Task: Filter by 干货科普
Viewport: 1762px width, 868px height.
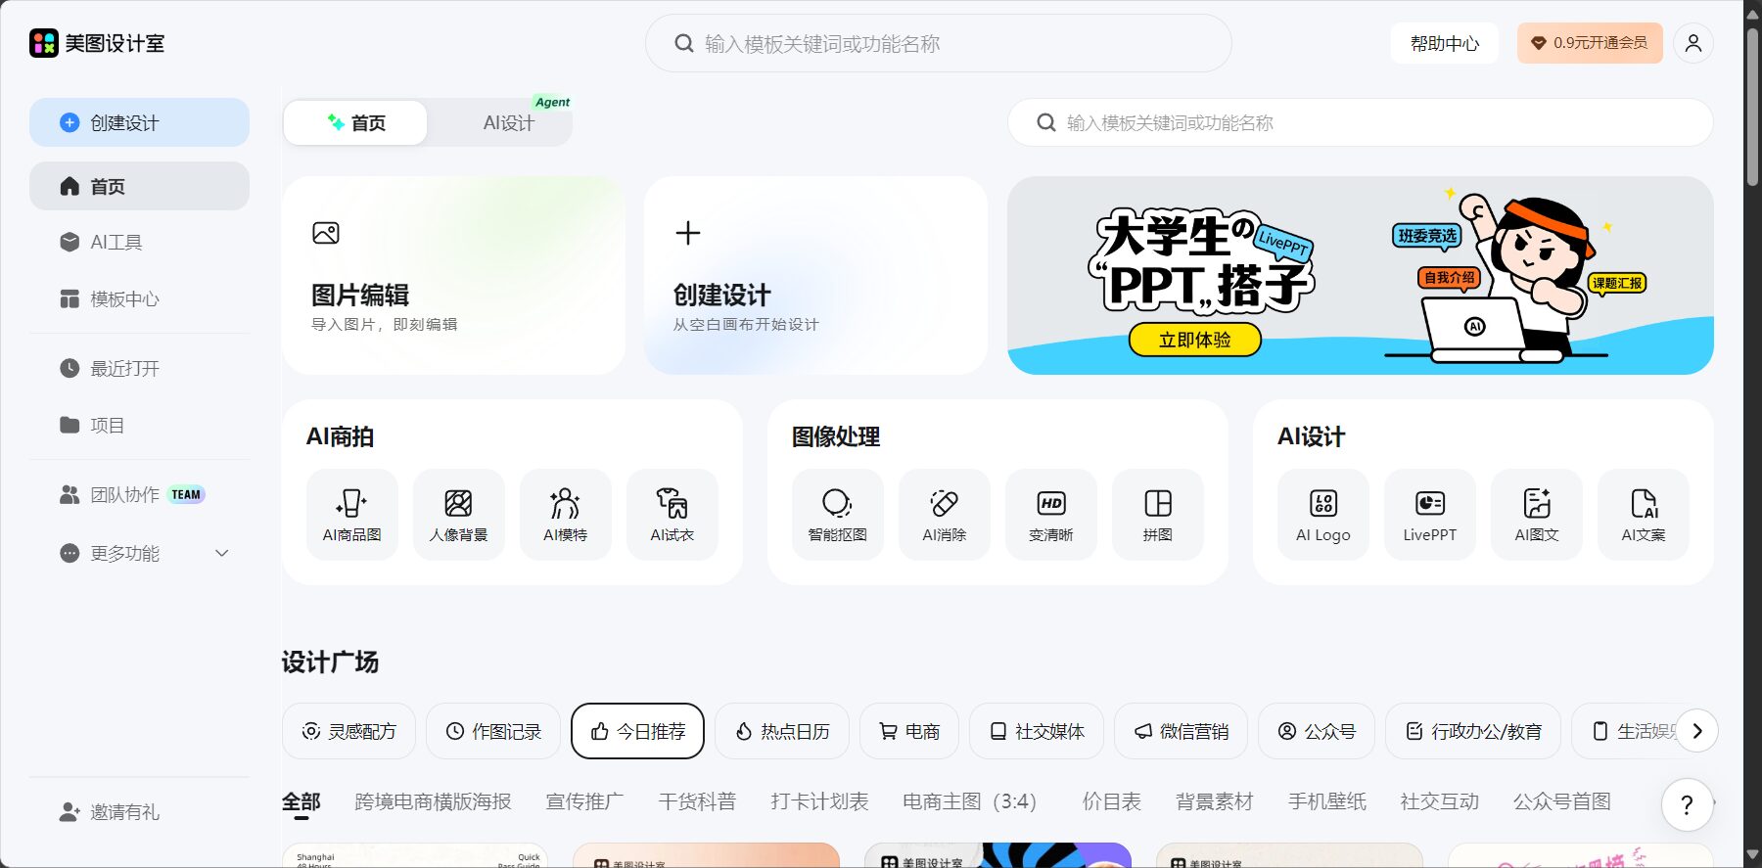Action: tap(697, 801)
